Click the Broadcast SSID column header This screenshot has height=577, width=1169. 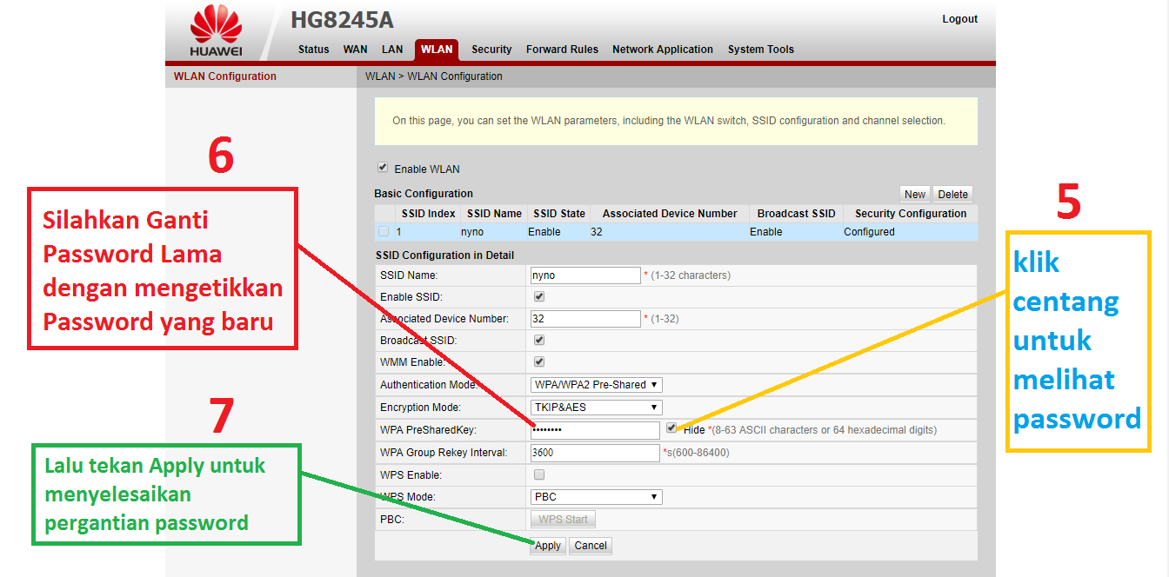pos(796,214)
